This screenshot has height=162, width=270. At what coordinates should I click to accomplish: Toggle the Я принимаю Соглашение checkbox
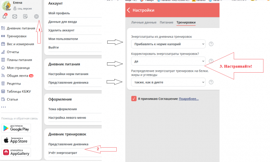tap(134, 98)
